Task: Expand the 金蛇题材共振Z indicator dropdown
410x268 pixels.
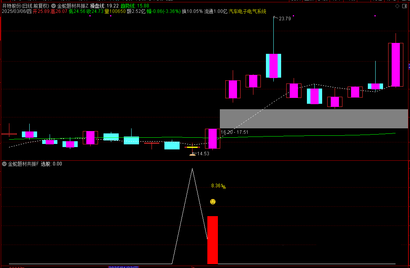Action: (54, 6)
